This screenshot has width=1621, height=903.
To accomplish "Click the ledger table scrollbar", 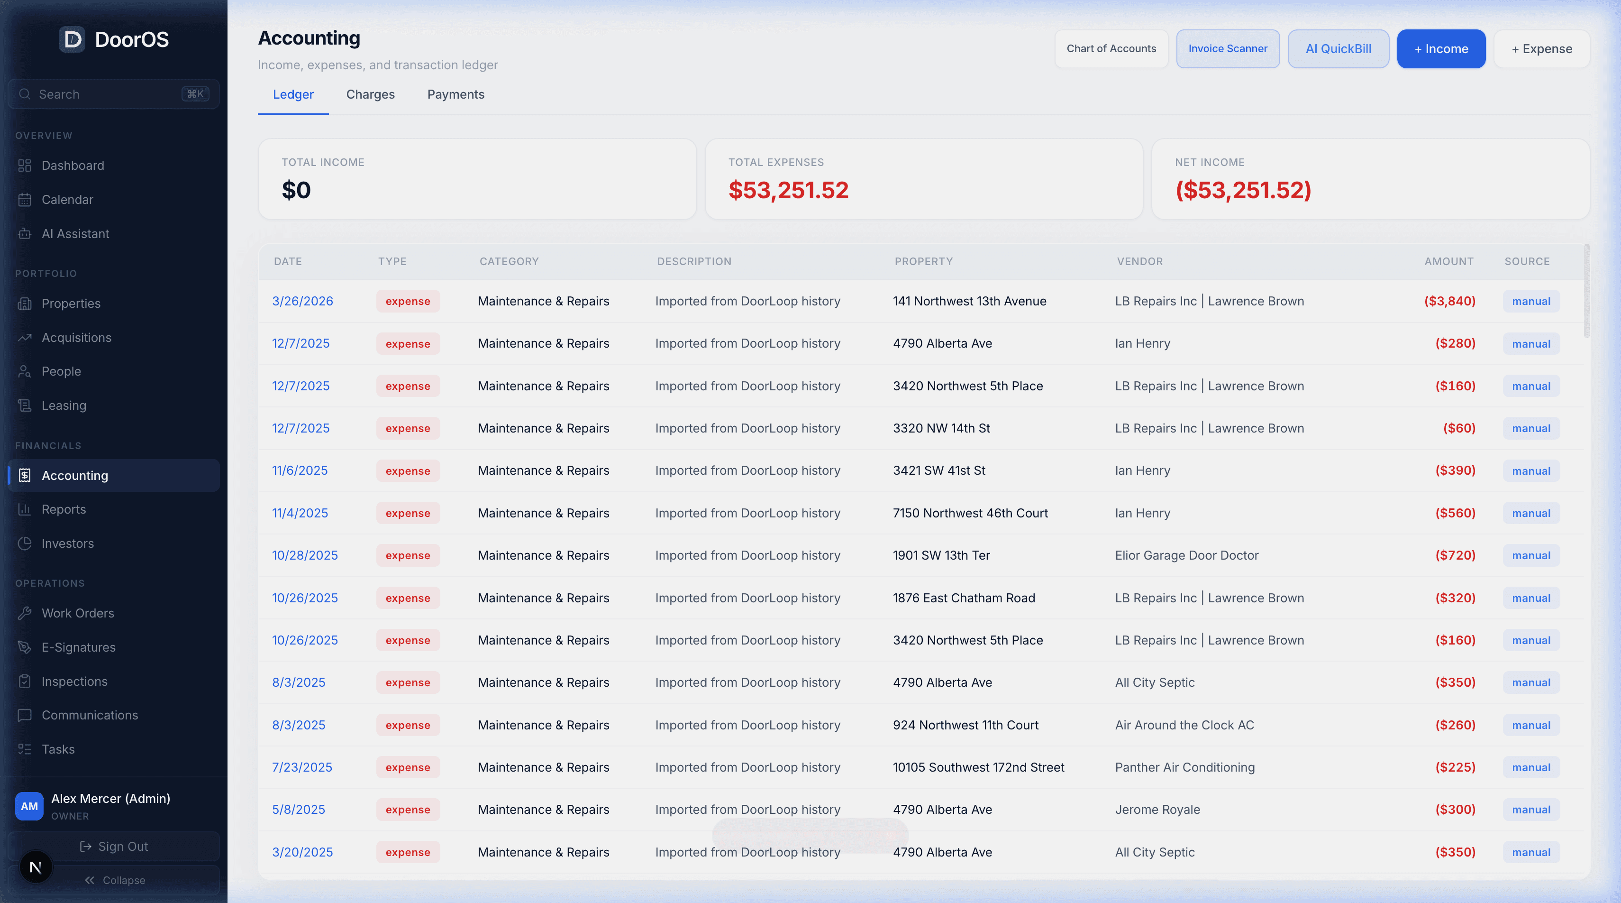I will (x=1586, y=292).
